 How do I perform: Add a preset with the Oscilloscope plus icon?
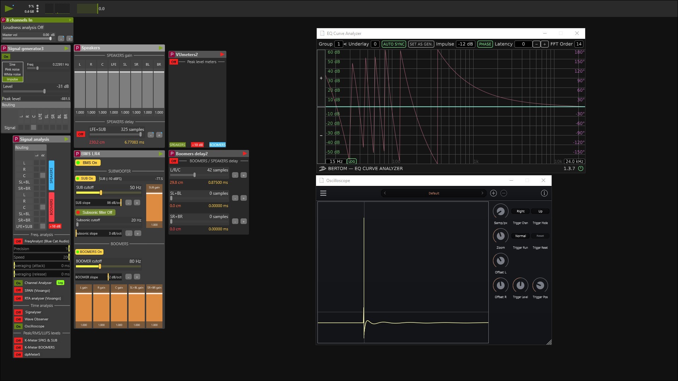[x=493, y=193]
